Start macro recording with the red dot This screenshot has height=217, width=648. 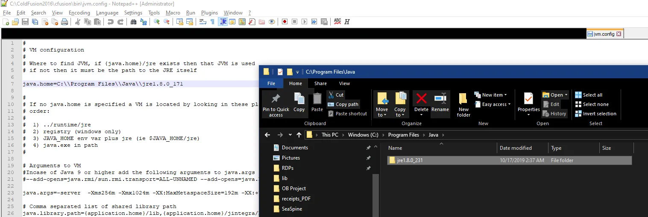(x=284, y=22)
